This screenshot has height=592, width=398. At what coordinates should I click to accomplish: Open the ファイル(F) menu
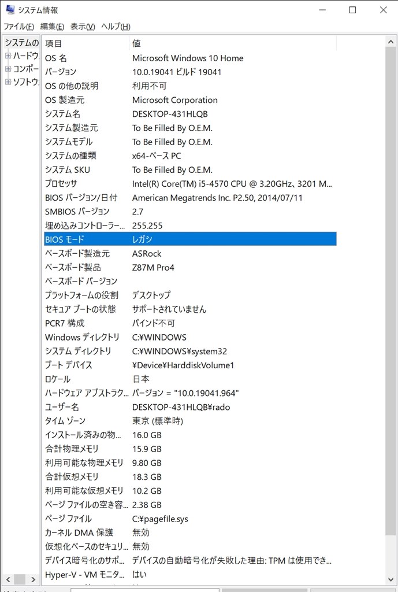(19, 27)
